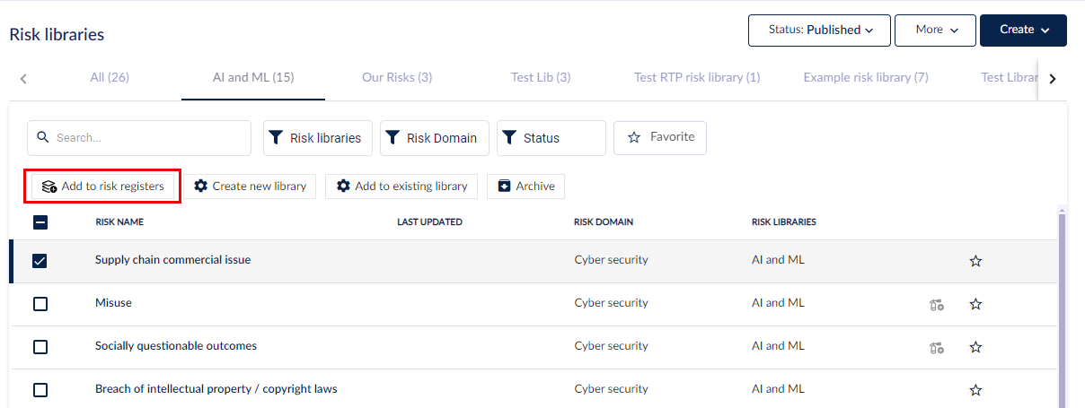Image resolution: width=1085 pixels, height=408 pixels.
Task: Click AI and ML in Socially questionable outcomes row
Action: [778, 346]
